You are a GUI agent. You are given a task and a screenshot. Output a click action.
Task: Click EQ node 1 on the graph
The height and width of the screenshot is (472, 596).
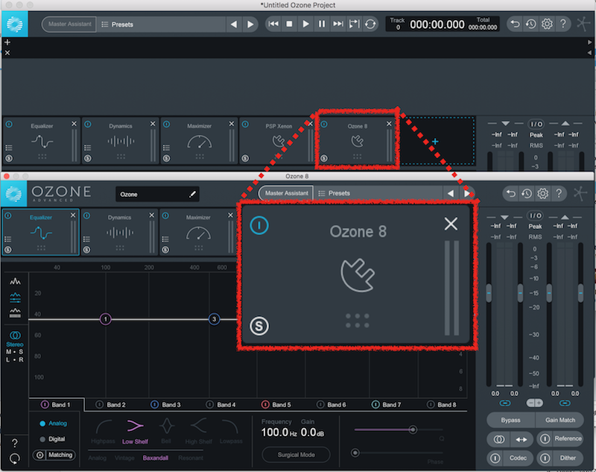(106, 318)
